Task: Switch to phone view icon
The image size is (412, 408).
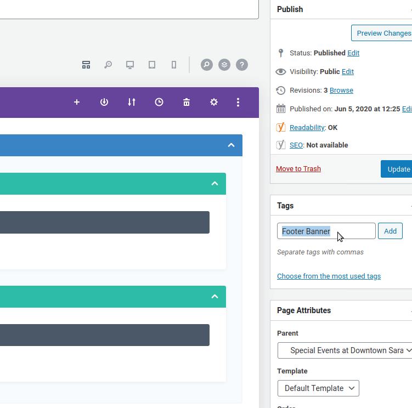Action: (174, 65)
